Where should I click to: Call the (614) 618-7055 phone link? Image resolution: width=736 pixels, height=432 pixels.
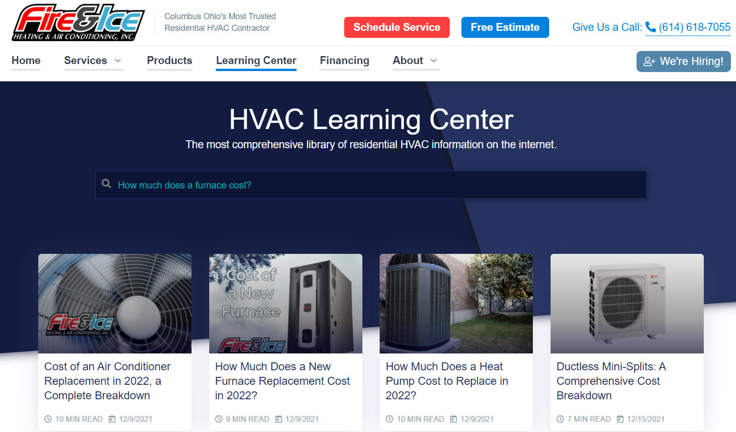(694, 27)
